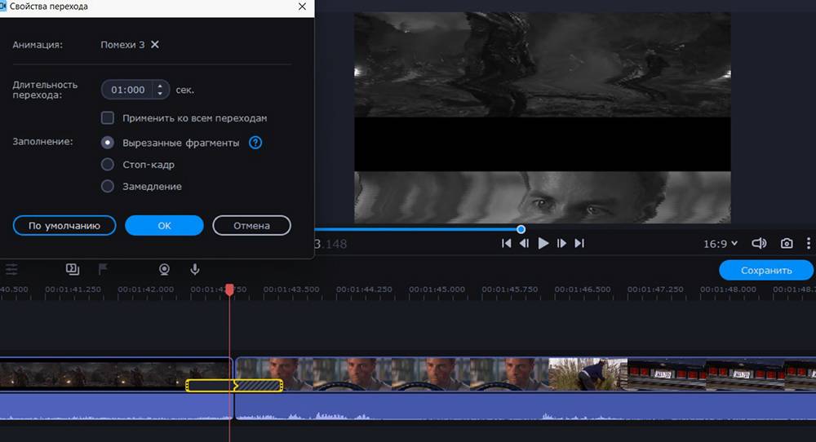Click the preview playback progress handle
The height and width of the screenshot is (442, 816).
[521, 229]
